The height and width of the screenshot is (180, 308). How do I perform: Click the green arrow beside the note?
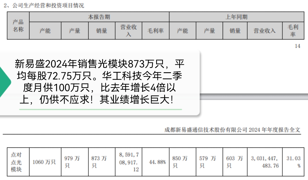(5, 82)
